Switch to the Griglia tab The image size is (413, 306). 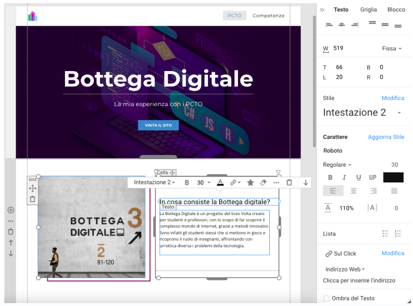[x=368, y=10]
